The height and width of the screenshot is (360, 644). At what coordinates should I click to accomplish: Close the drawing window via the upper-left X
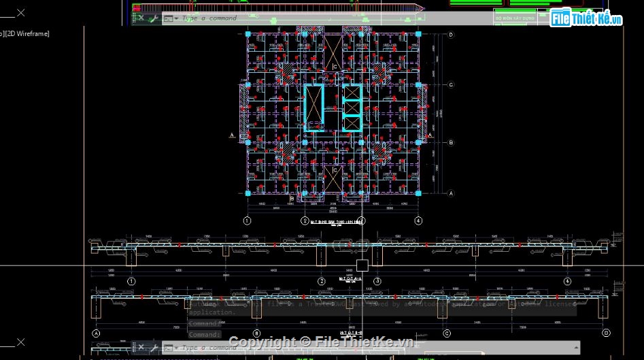pyautogui.click(x=21, y=13)
